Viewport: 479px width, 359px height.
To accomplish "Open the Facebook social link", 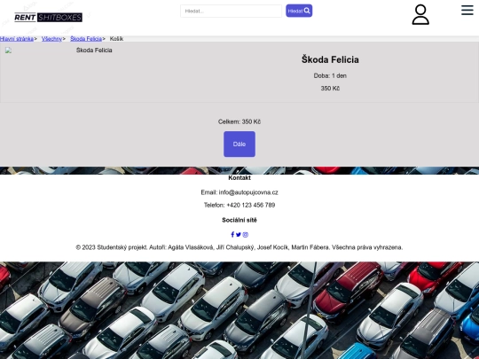I will pos(232,234).
